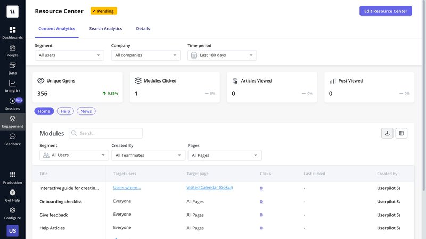426x239 pixels.
Task: Open Get Help in sidebar
Action: coord(12,195)
